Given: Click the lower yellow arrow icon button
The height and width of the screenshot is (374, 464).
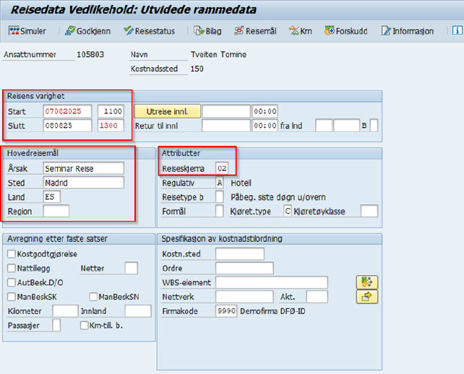Looking at the screenshot, I should tap(367, 297).
